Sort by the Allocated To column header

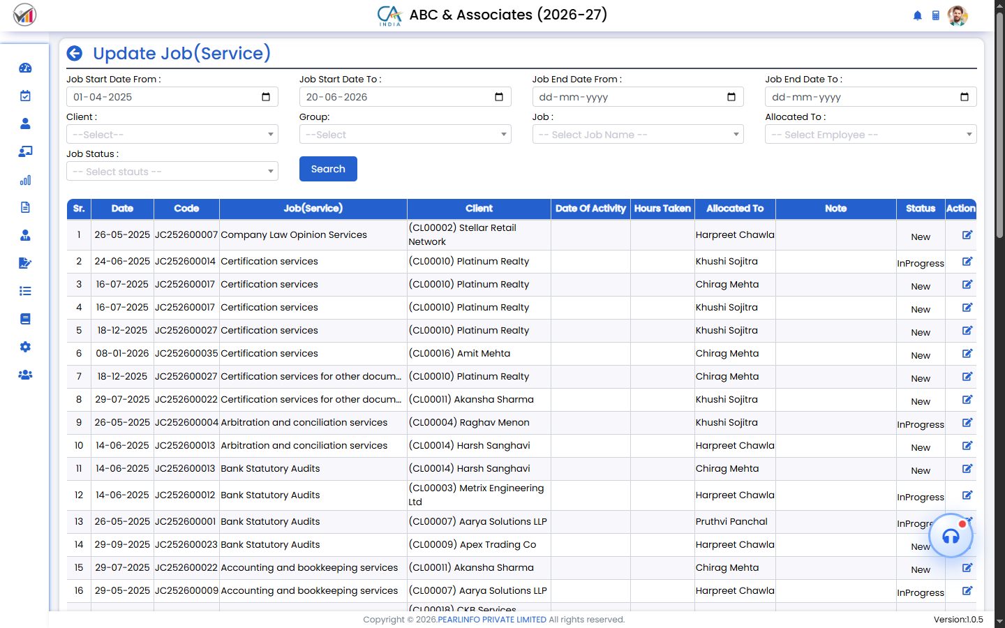click(x=735, y=209)
